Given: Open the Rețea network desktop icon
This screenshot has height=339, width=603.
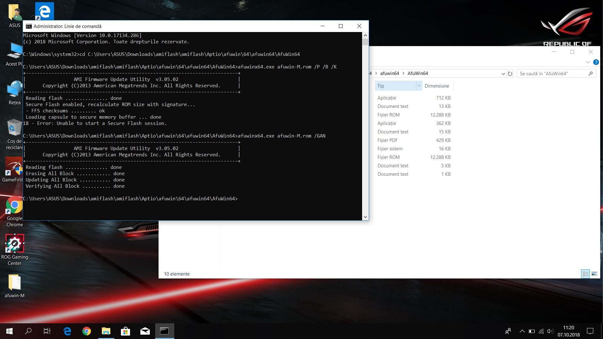Looking at the screenshot, I should pyautogui.click(x=14, y=93).
